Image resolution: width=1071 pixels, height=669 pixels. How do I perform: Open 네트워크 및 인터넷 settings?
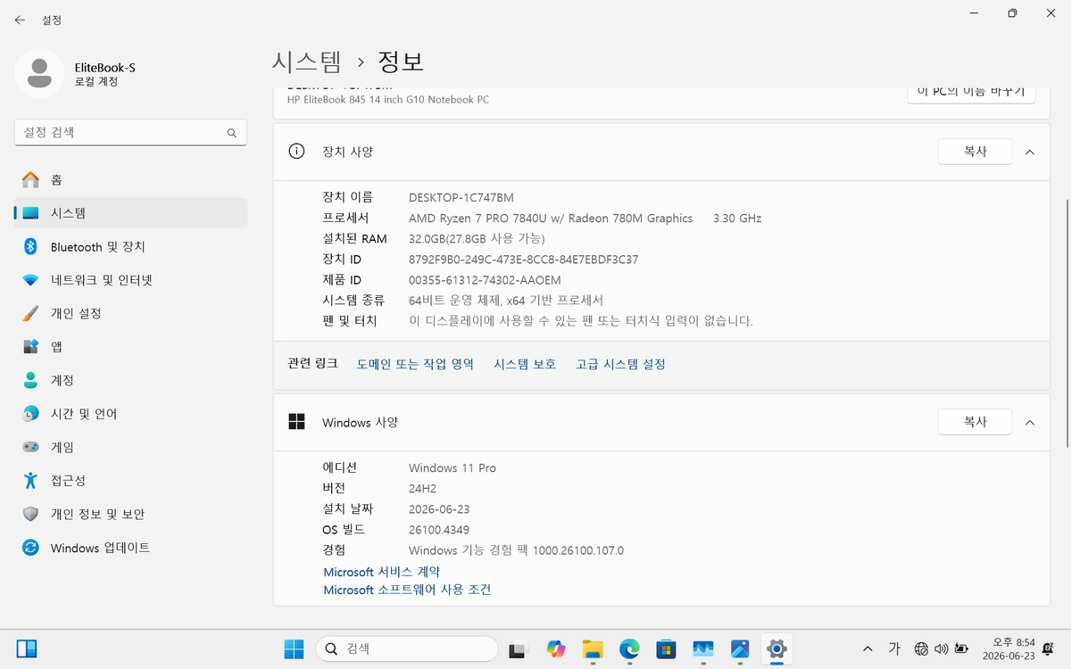pos(131,280)
